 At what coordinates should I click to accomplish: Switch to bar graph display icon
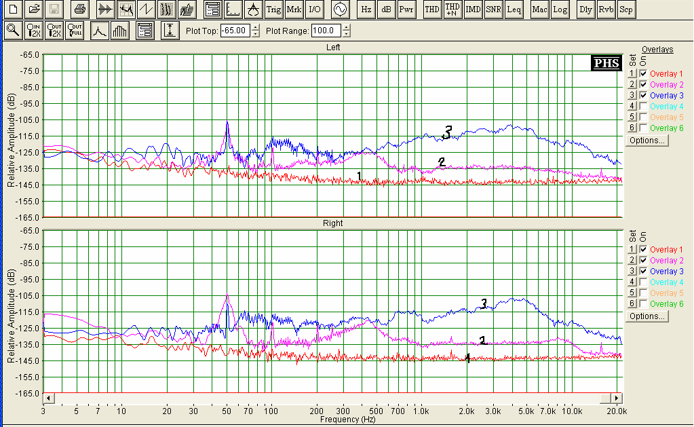tap(120, 31)
